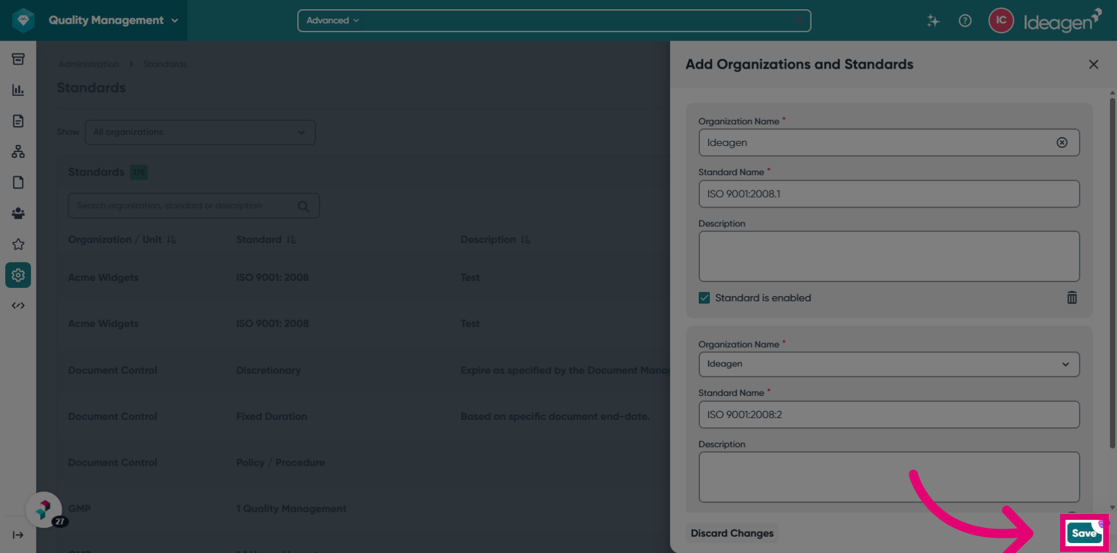
Task: Click the ISO 9001:2008.1 Standard Name field
Action: 889,194
